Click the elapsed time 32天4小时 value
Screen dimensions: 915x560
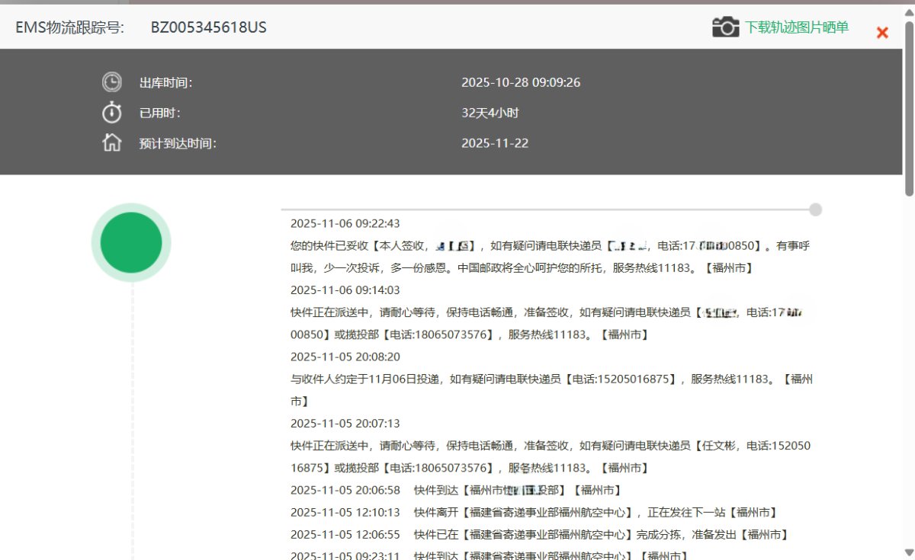pos(494,112)
